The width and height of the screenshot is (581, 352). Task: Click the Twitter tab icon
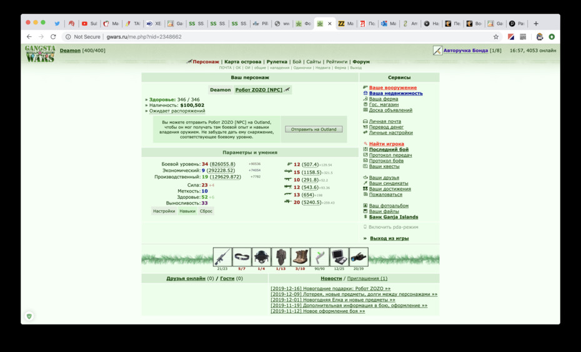[57, 23]
